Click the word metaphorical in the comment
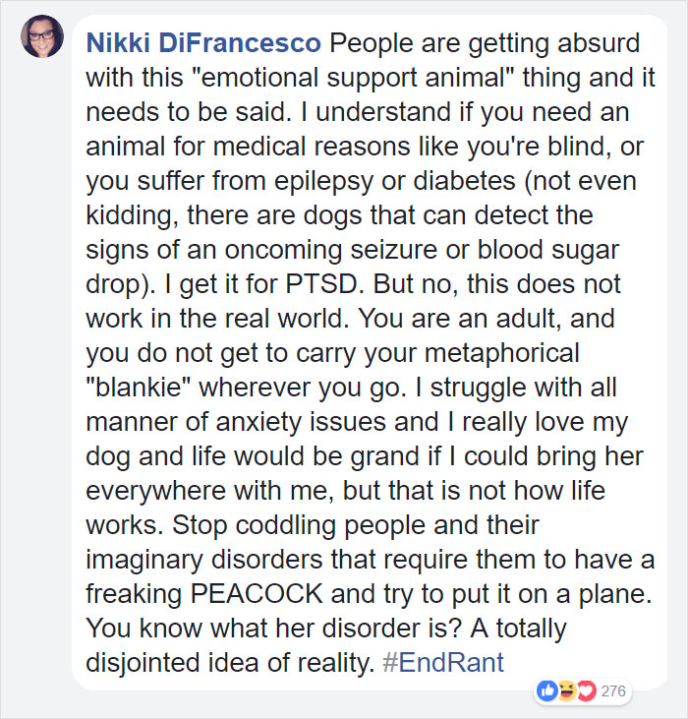688x719 pixels. [x=502, y=354]
